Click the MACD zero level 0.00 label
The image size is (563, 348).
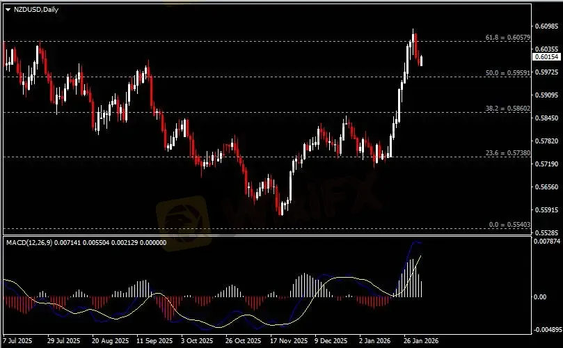tap(540, 297)
